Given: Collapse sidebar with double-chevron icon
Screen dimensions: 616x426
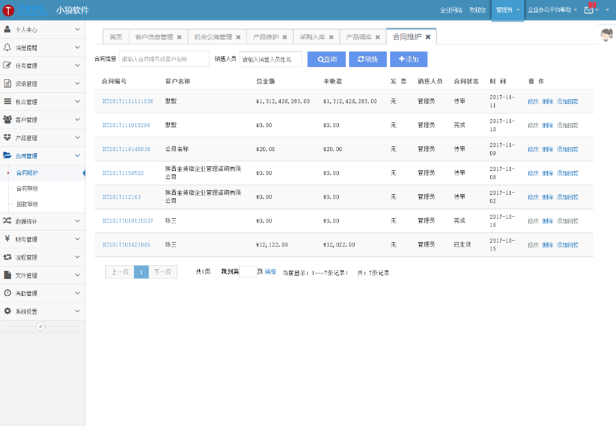Looking at the screenshot, I should pos(40,327).
